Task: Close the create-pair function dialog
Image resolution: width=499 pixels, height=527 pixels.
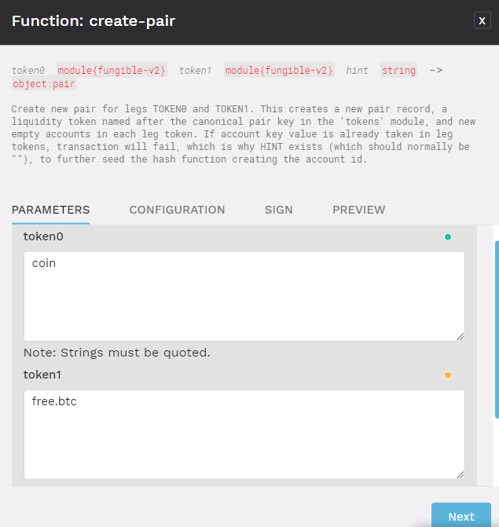Action: (482, 20)
